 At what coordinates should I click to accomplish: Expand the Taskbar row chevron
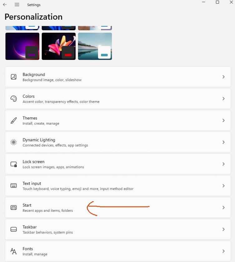[223, 229]
